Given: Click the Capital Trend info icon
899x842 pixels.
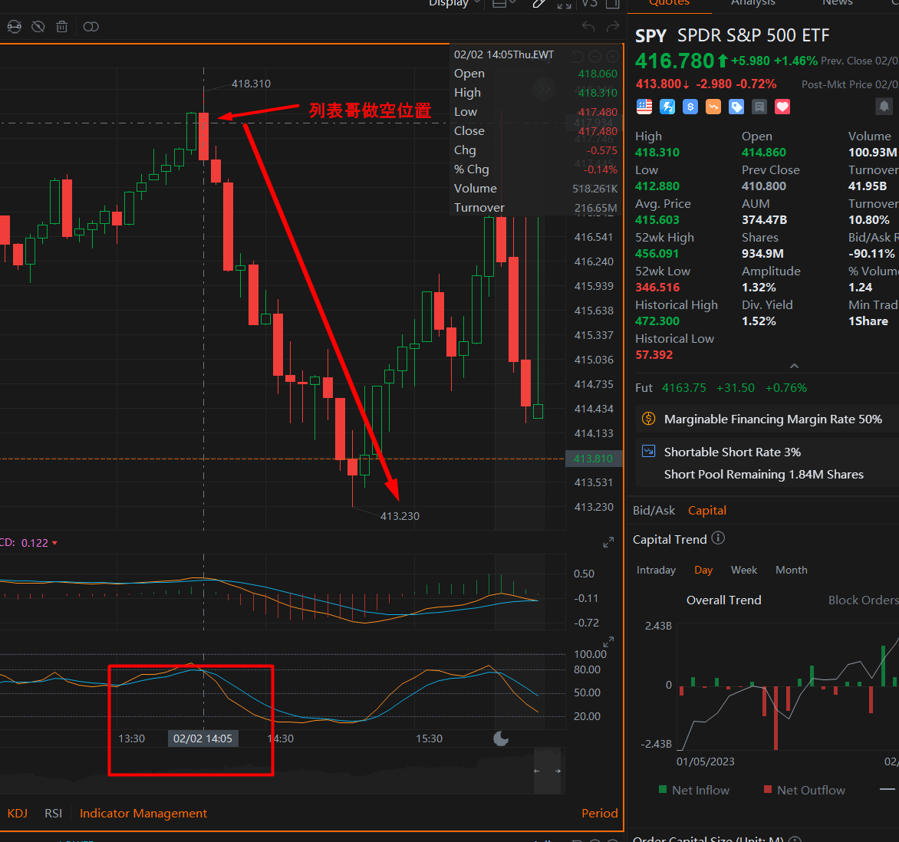Looking at the screenshot, I should pos(718,538).
